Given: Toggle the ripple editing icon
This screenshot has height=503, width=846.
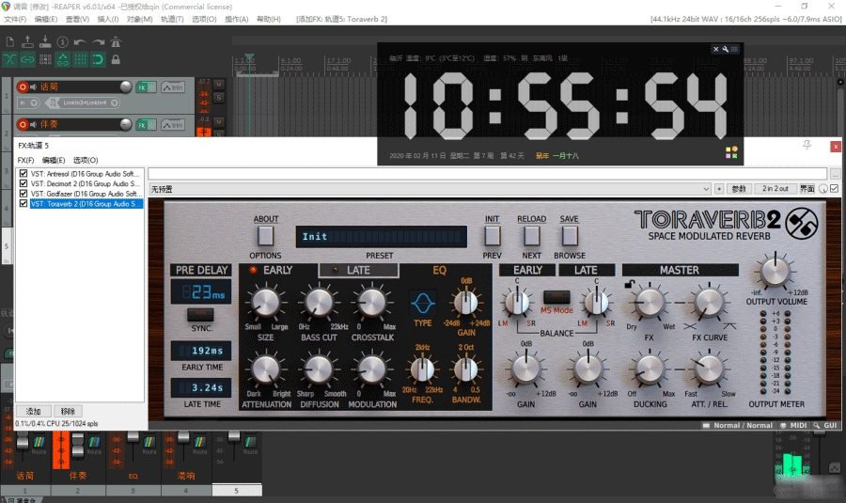Looking at the screenshot, I should tap(45, 59).
